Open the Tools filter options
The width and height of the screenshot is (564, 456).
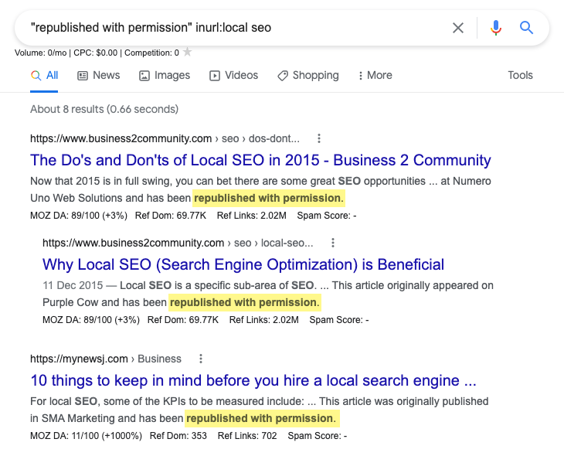click(x=520, y=75)
